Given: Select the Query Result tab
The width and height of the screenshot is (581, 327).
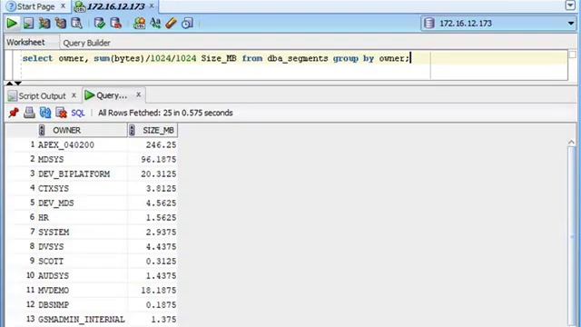Looking at the screenshot, I should pos(112,95).
